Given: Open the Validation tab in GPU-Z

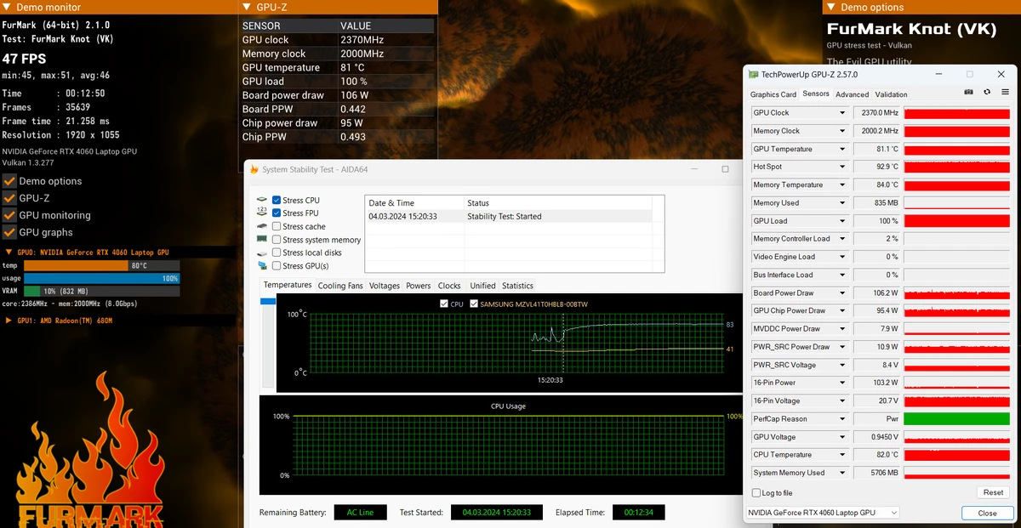Looking at the screenshot, I should point(892,94).
